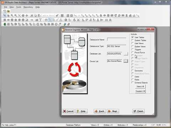The width and height of the screenshot is (171, 128).
Task: Click the wizard Help button
Action: (82, 111)
